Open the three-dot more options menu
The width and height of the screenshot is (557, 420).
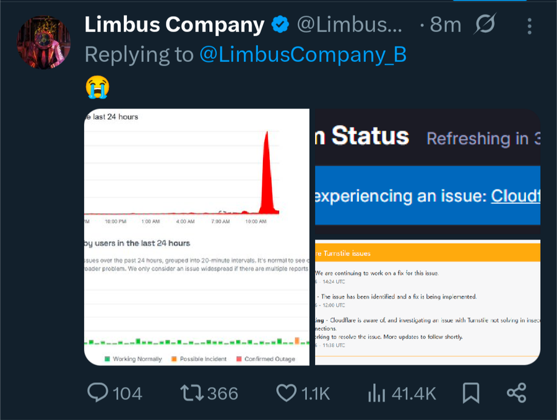click(529, 25)
